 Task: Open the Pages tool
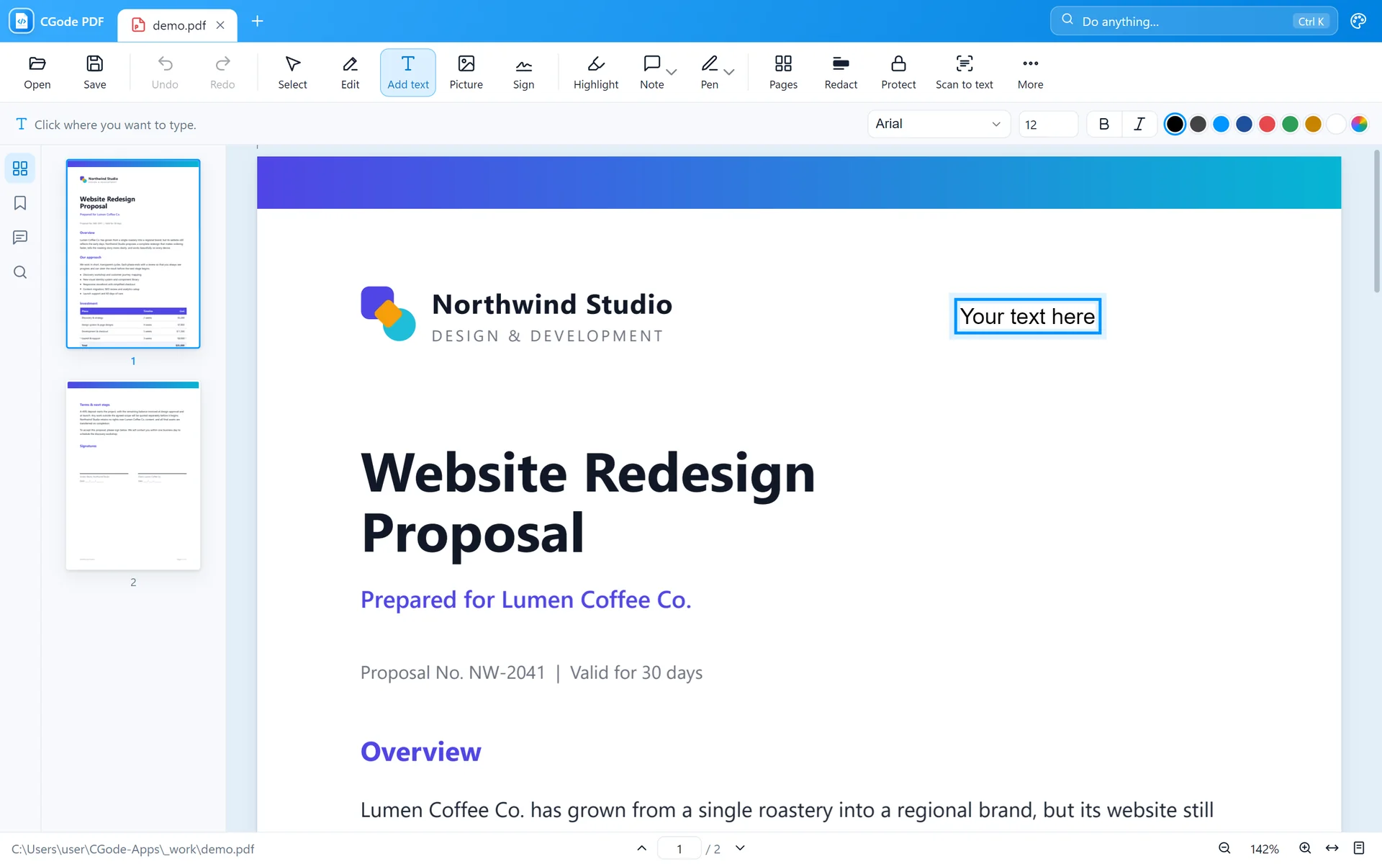[783, 72]
